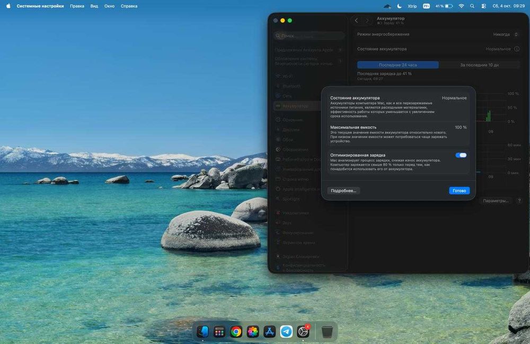Click the cloud icon in the menu bar
The height and width of the screenshot is (344, 530).
pos(387,6)
